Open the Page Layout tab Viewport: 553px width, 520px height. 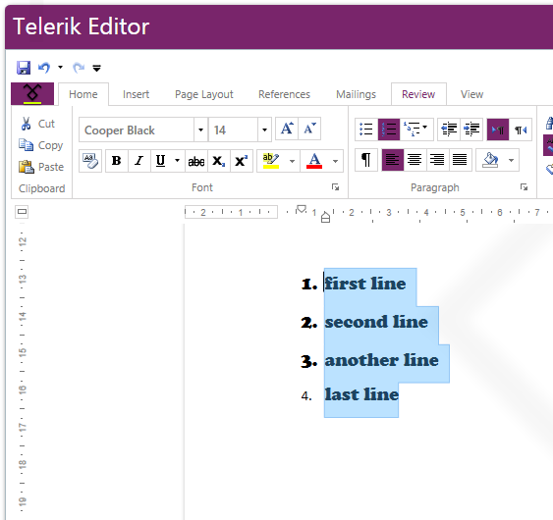(204, 94)
